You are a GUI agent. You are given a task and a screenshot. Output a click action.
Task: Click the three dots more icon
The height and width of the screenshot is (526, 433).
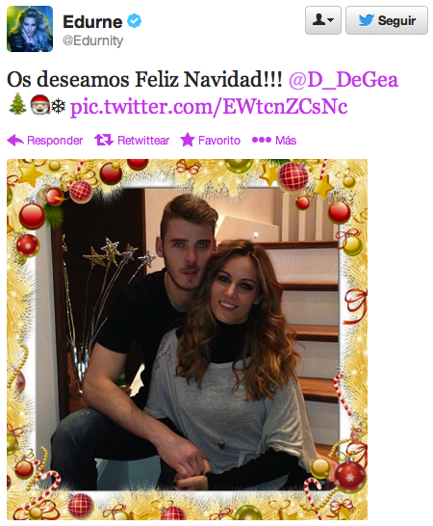[262, 140]
